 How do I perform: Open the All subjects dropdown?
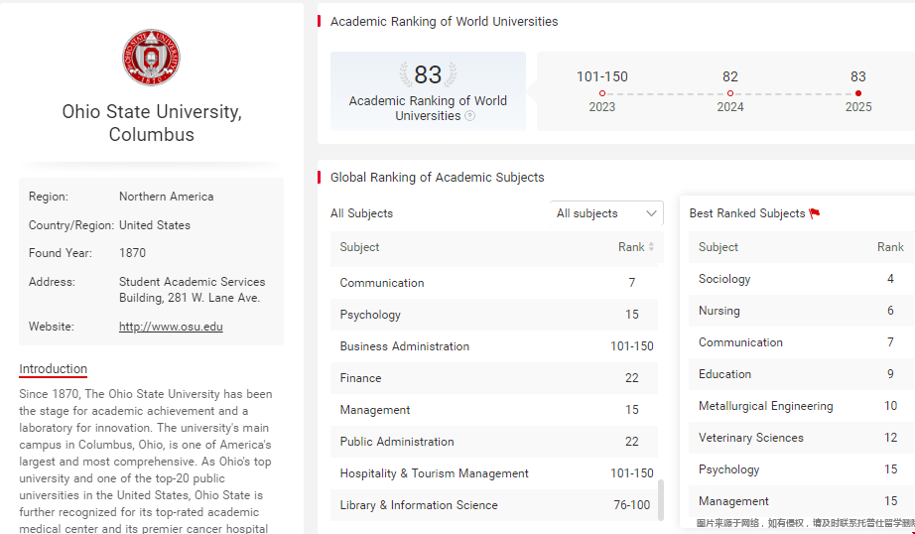pos(606,213)
